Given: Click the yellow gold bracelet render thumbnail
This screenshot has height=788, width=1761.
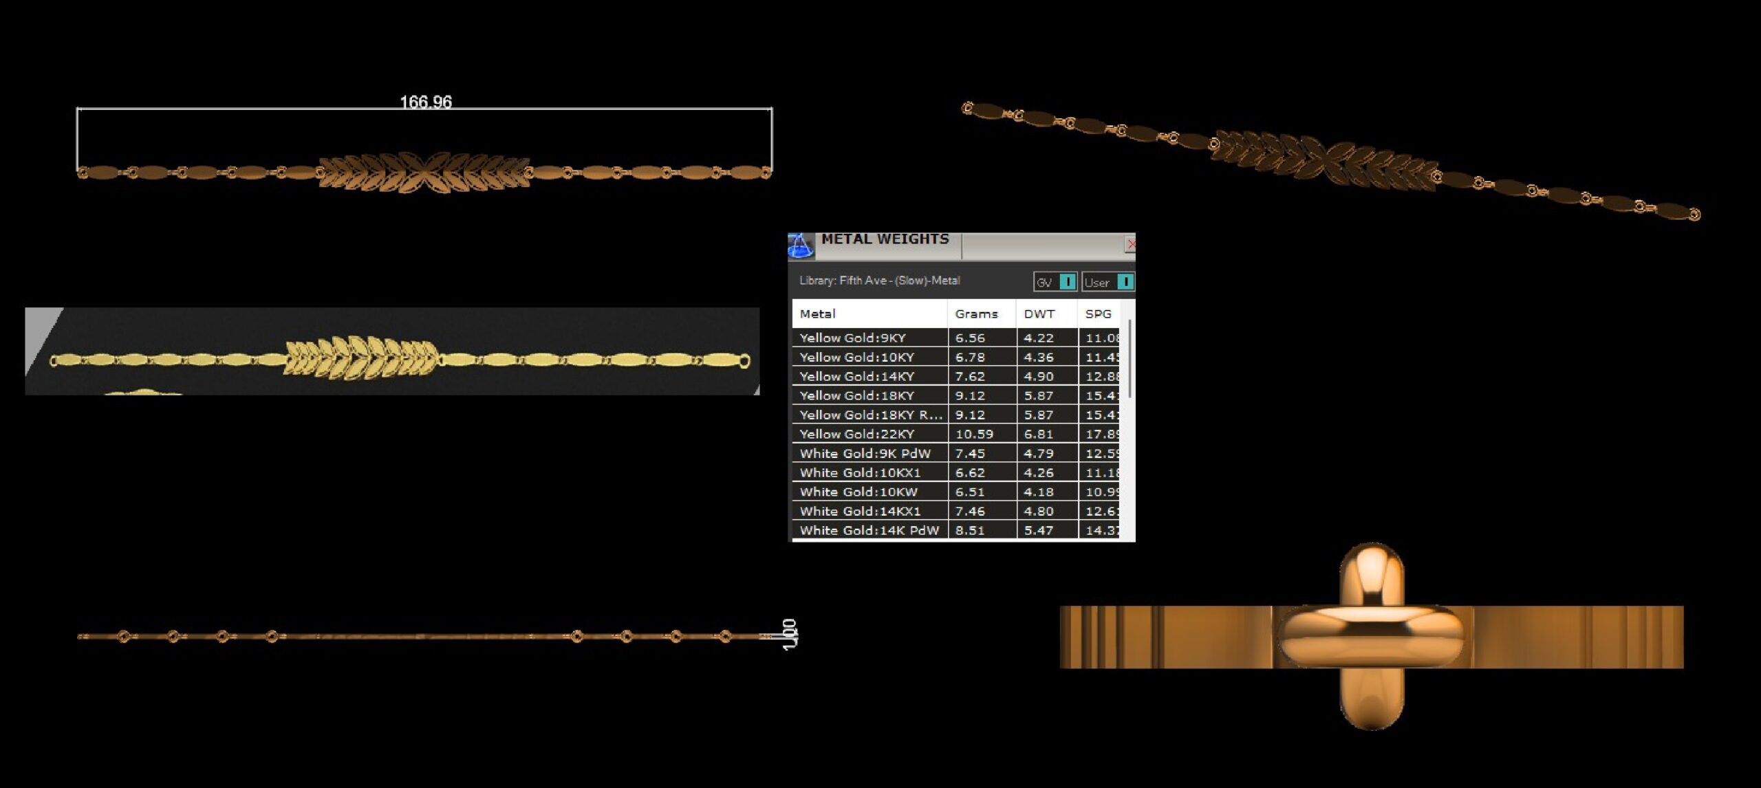Looking at the screenshot, I should [392, 351].
